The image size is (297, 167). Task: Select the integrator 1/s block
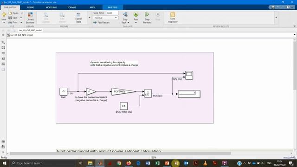click(x=148, y=93)
